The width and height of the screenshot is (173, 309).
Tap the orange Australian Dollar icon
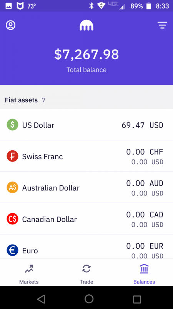(13, 187)
